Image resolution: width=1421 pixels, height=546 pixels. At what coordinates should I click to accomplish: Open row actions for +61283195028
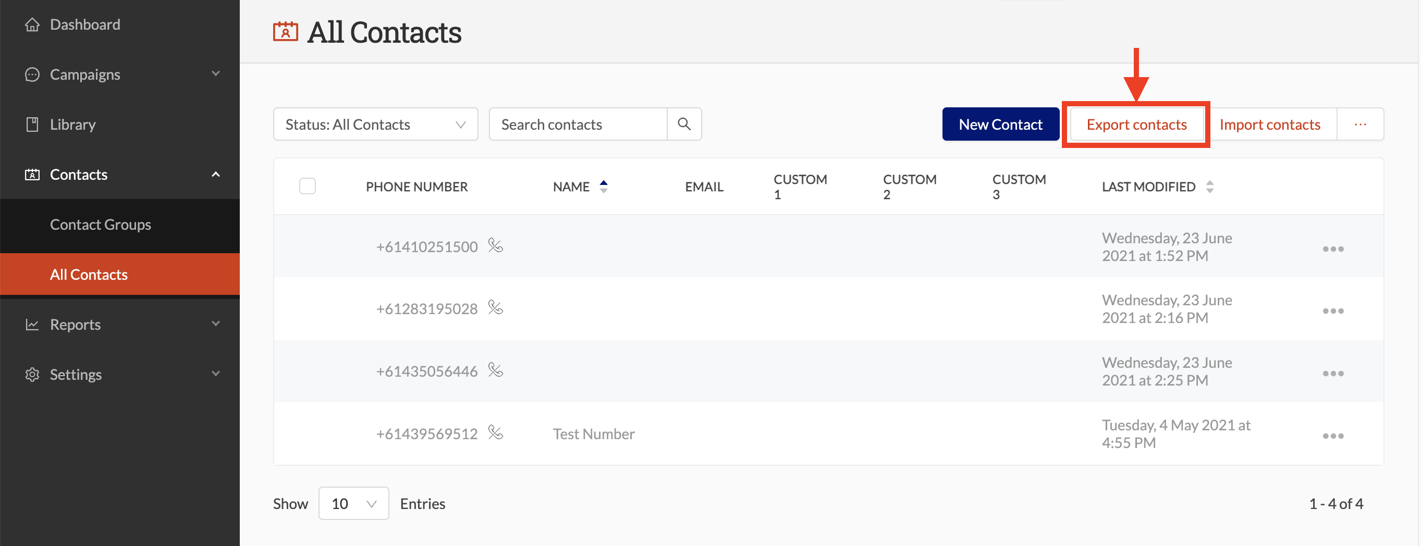coord(1333,311)
